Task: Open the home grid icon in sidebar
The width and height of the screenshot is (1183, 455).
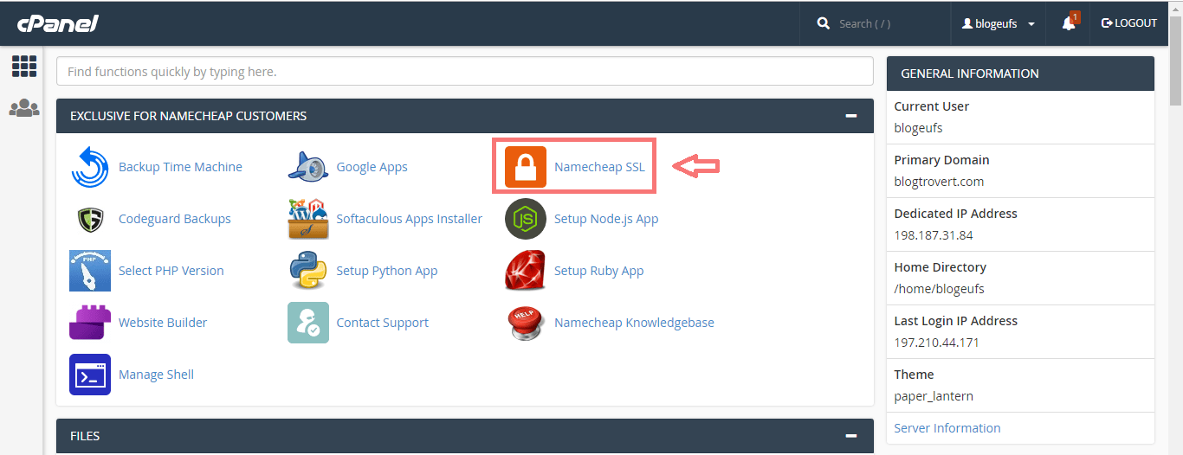Action: (24, 66)
